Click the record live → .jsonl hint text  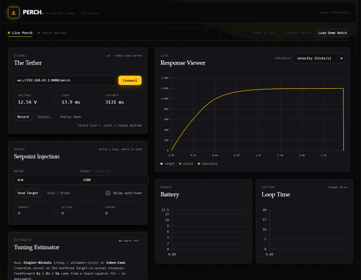110,125
